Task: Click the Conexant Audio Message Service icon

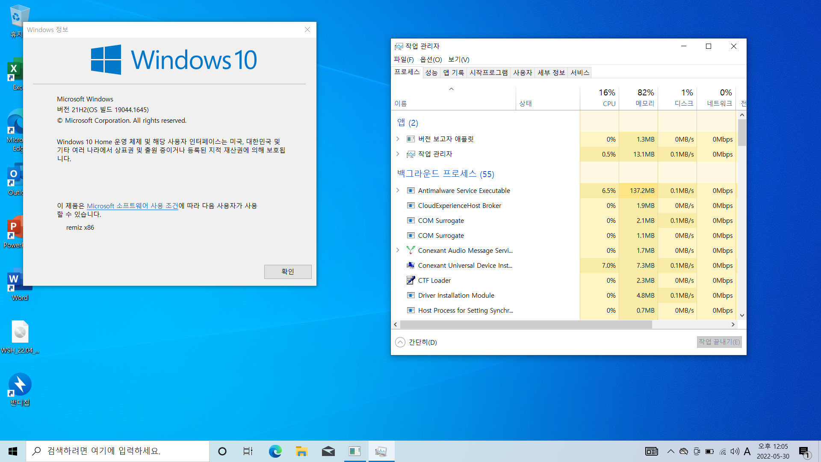Action: (x=410, y=250)
